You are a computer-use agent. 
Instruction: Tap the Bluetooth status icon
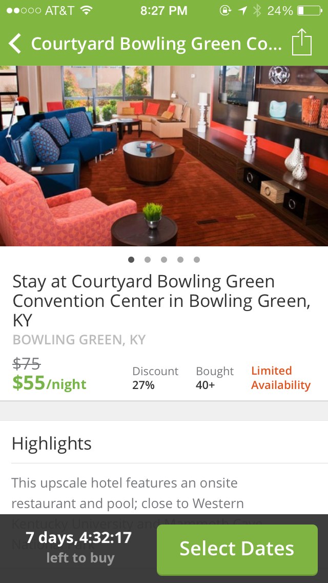click(257, 10)
